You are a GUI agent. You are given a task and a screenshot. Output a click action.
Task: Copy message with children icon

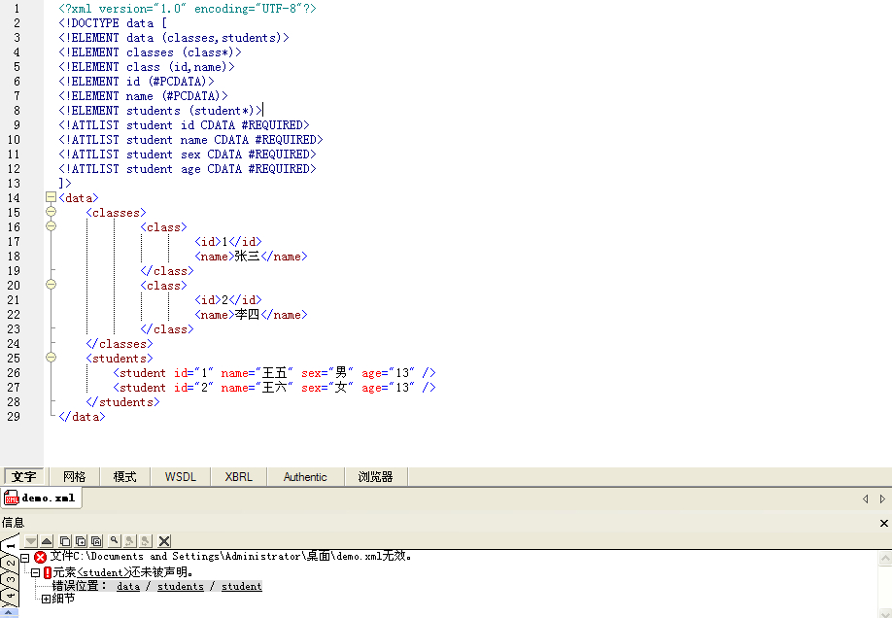[x=81, y=541]
